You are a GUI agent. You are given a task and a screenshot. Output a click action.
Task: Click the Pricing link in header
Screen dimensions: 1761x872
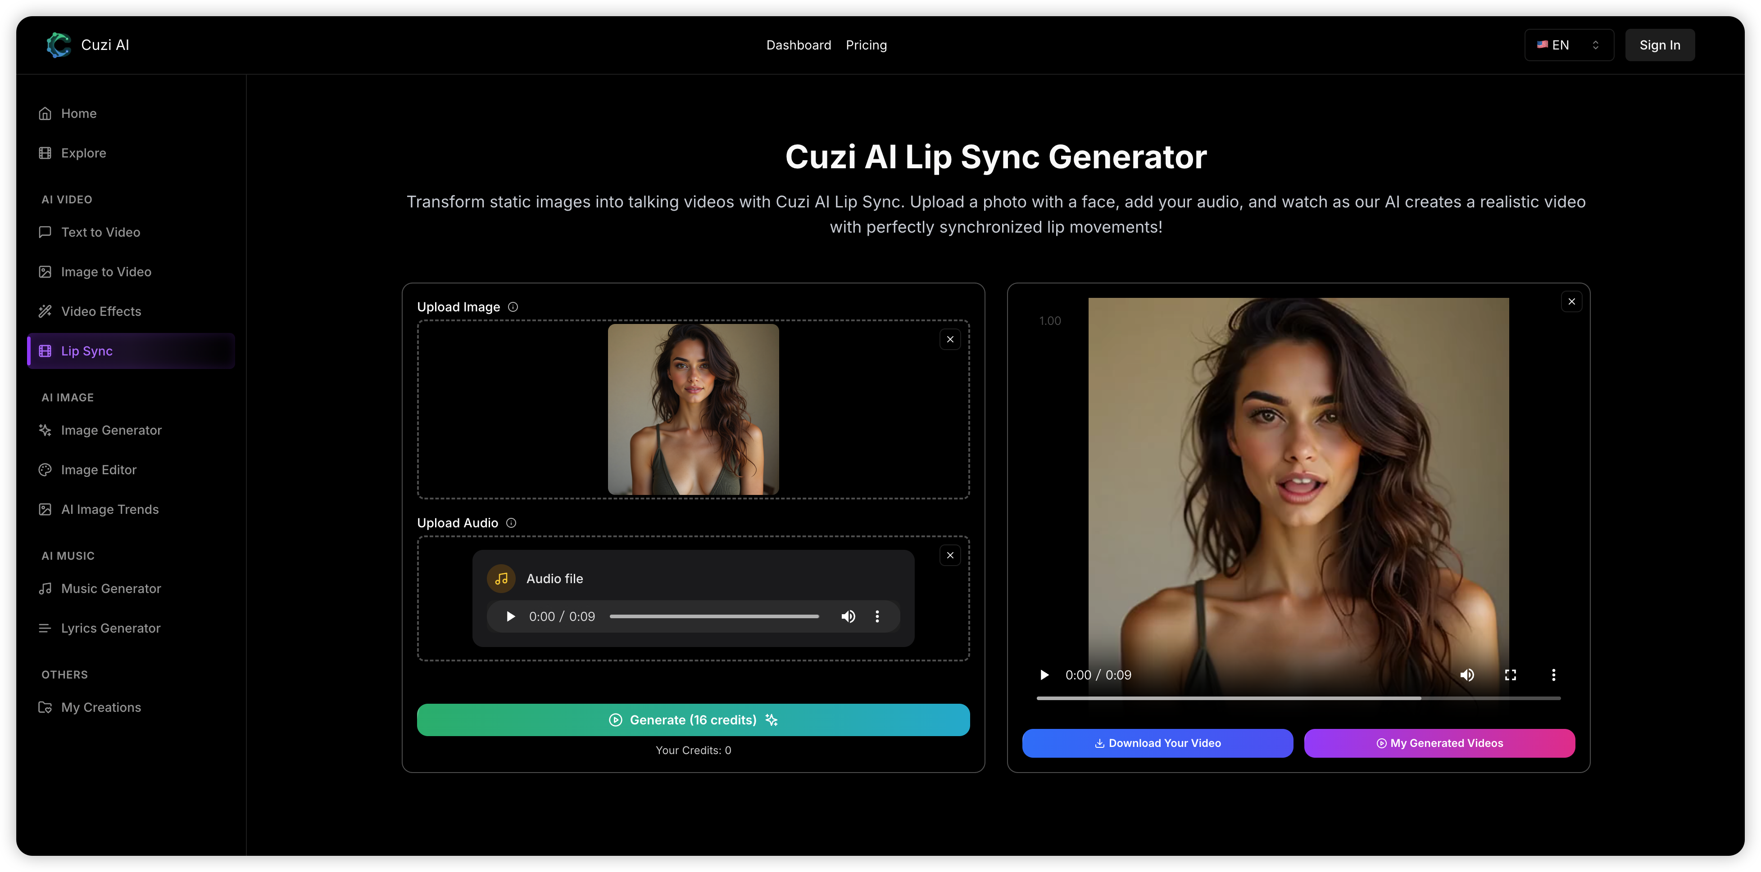coord(866,45)
